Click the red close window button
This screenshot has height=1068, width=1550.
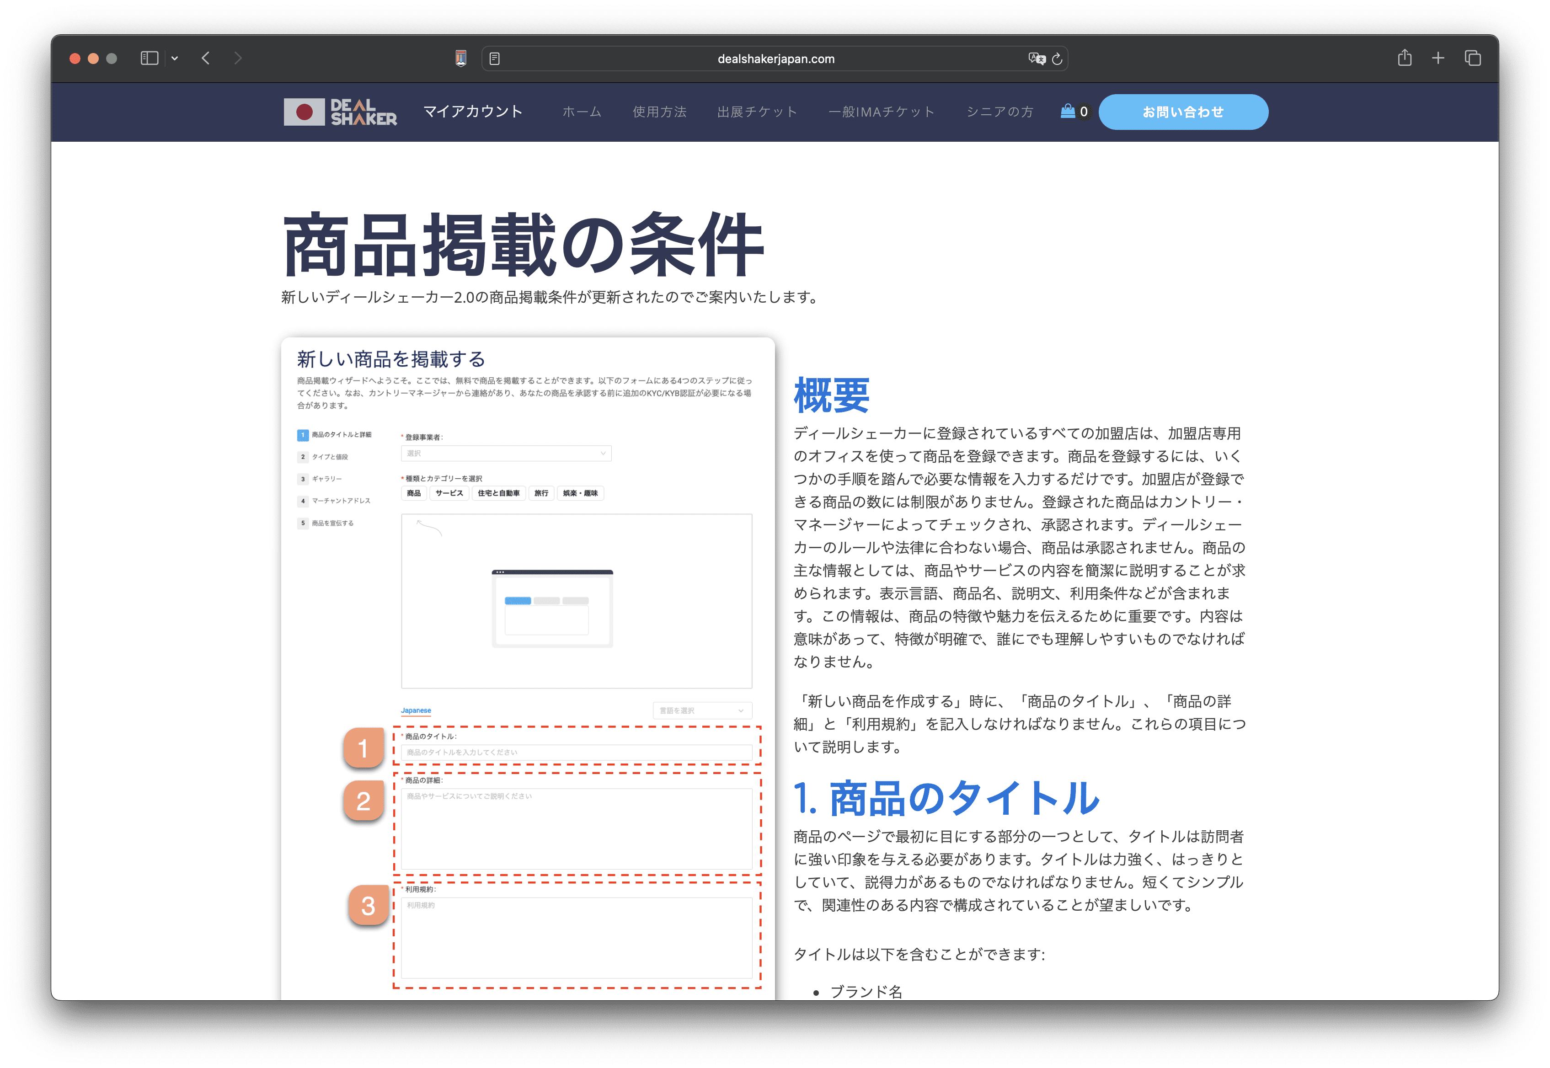click(75, 58)
